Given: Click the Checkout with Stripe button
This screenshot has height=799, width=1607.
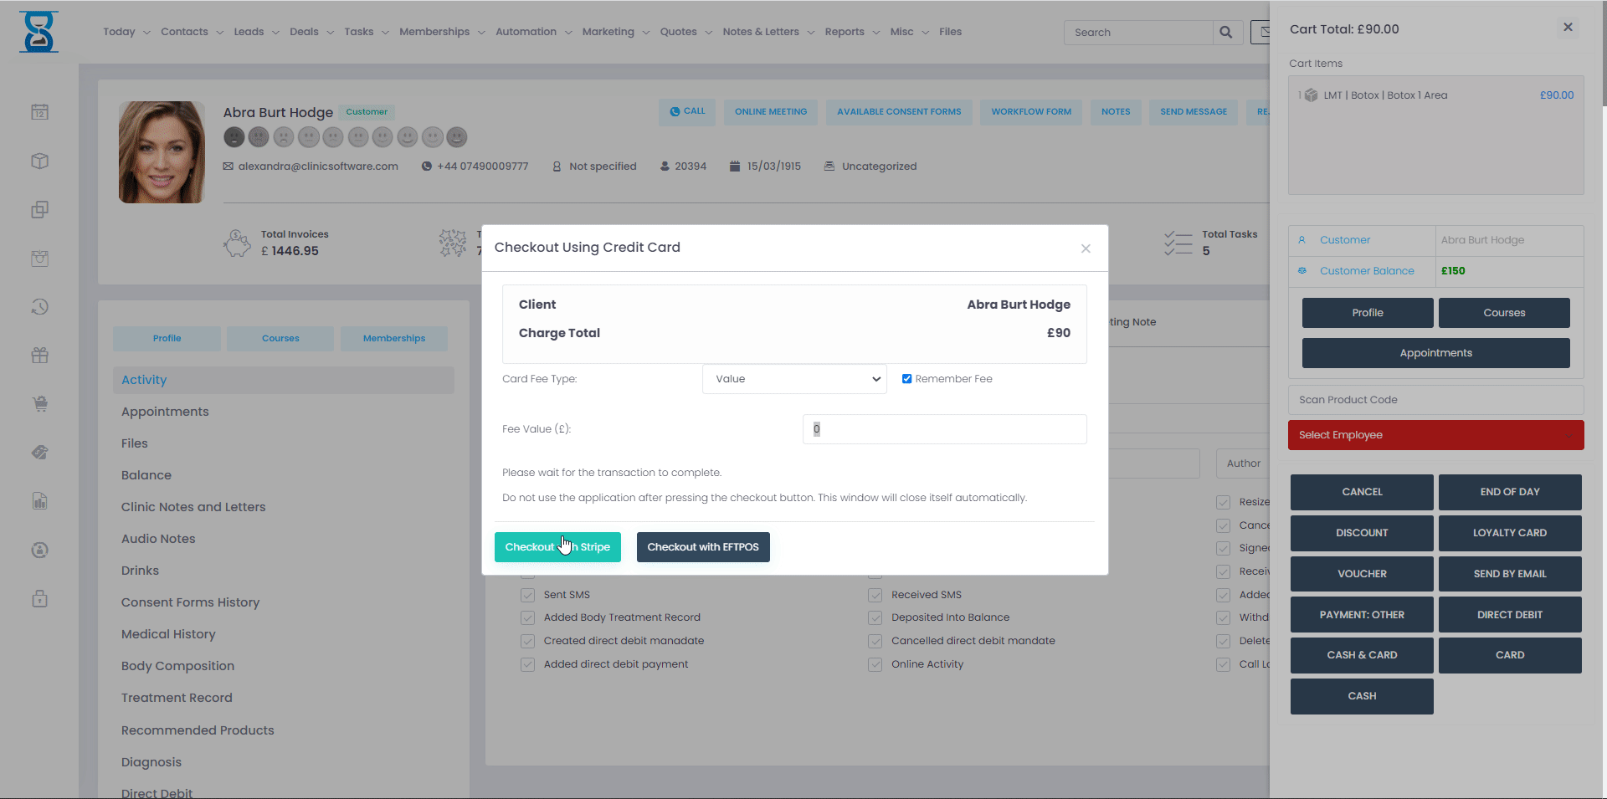Looking at the screenshot, I should tap(557, 546).
